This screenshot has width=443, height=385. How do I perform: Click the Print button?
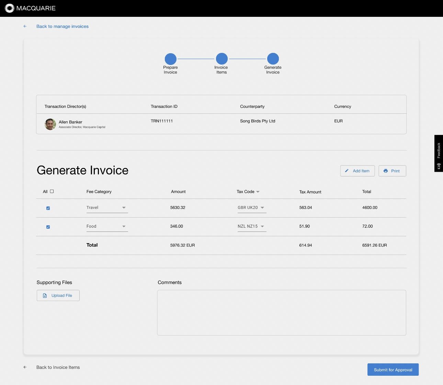pos(392,171)
